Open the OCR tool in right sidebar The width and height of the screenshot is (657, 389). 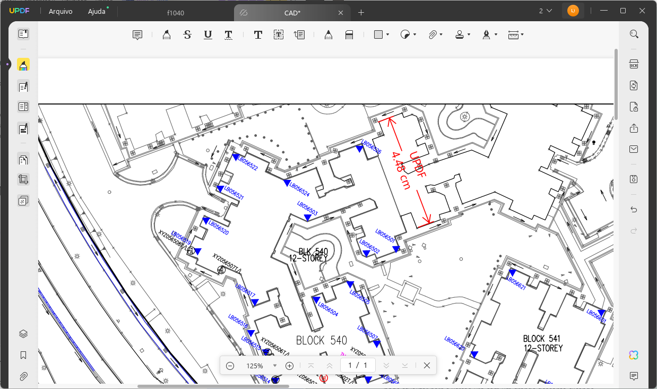tap(634, 64)
